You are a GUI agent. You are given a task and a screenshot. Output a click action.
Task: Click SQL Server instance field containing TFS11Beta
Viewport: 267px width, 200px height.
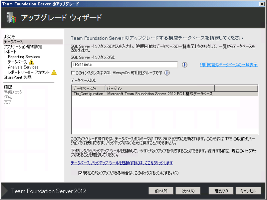(x=124, y=65)
